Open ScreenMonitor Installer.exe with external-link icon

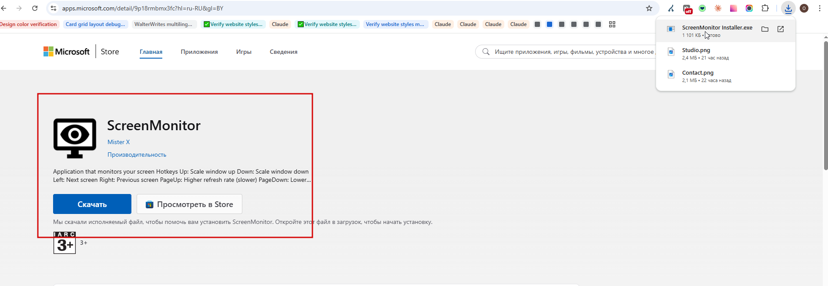pos(781,29)
